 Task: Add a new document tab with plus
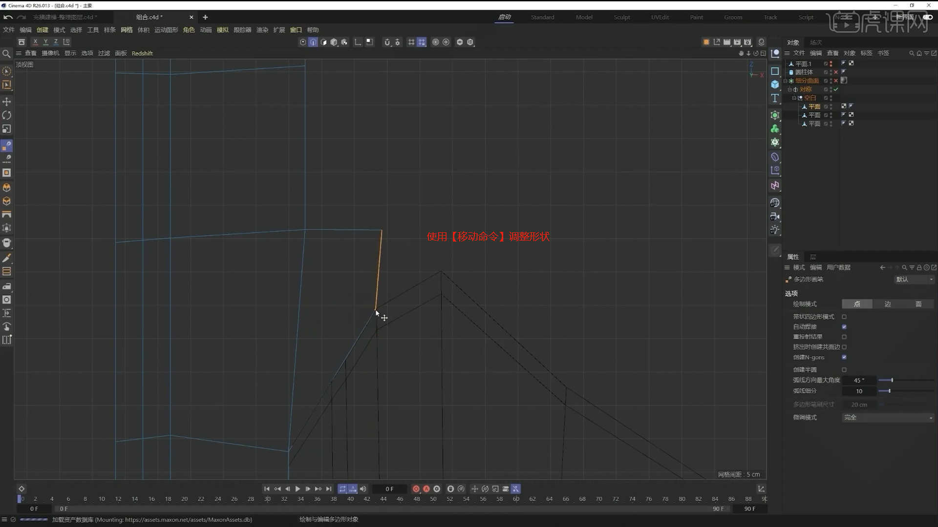(x=205, y=17)
